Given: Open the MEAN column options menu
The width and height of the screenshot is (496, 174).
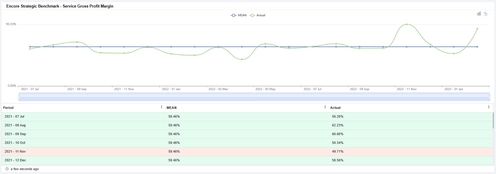Looking at the screenshot, I should pyautogui.click(x=325, y=107).
